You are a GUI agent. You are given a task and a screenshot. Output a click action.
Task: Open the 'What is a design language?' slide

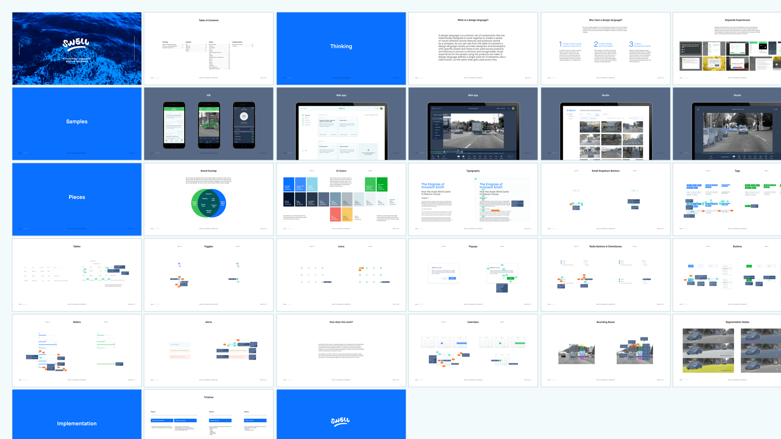point(473,48)
